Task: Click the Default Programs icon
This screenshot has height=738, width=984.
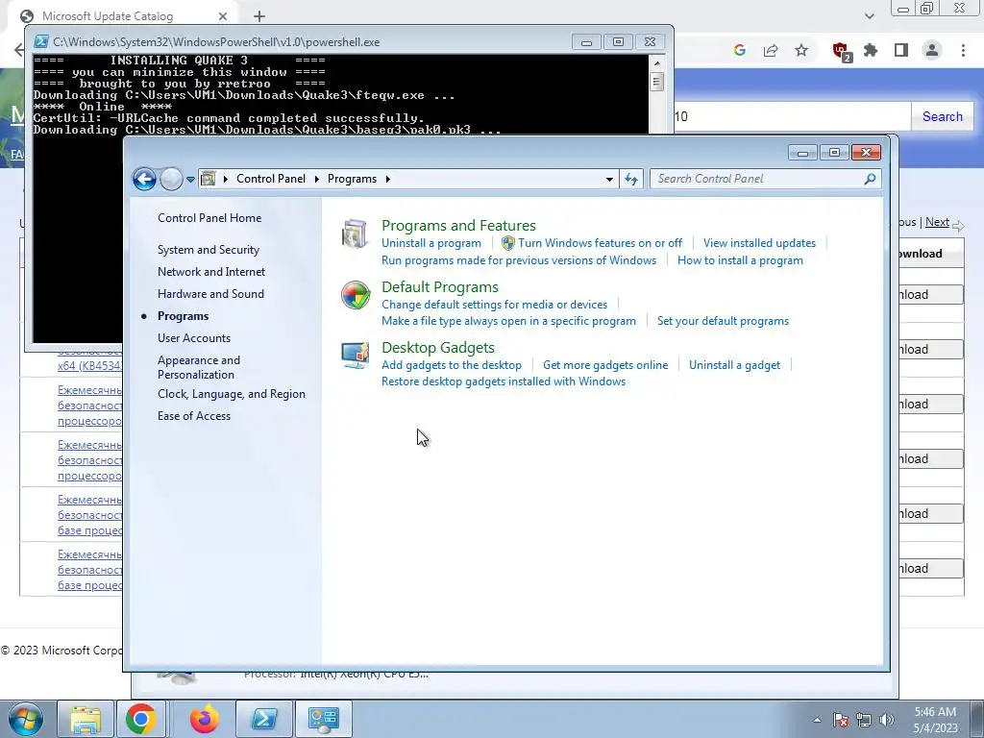Action: click(x=356, y=295)
